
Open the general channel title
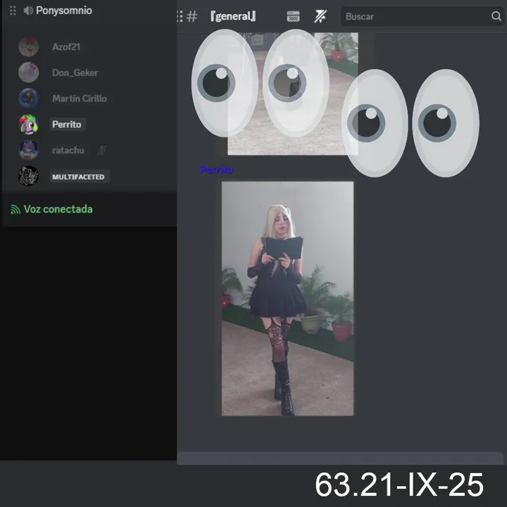pos(233,16)
